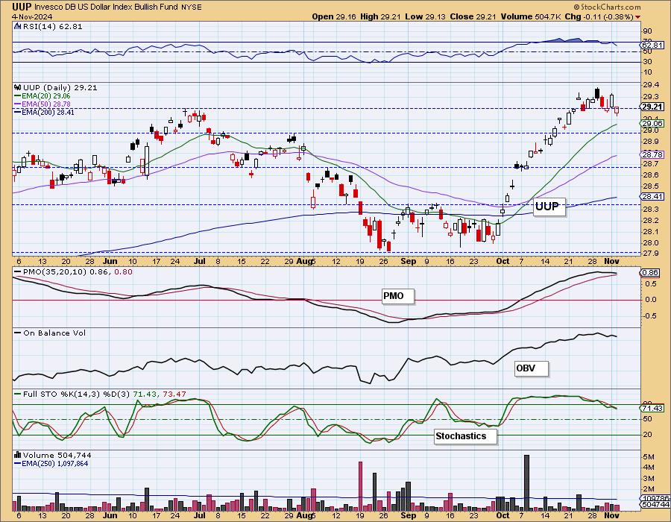Click the 'Volume 504.7K' header value
Screen dimensions: 671x522
point(531,16)
